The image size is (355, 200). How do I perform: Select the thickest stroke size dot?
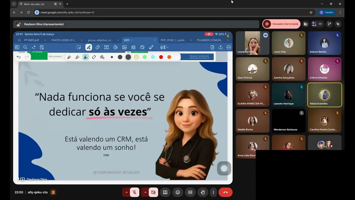coord(128,57)
